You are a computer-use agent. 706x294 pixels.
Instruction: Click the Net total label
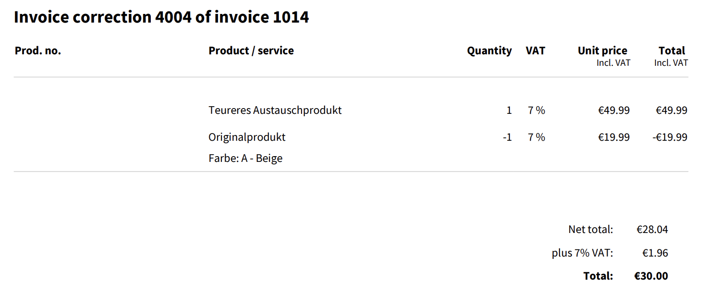pos(591,230)
